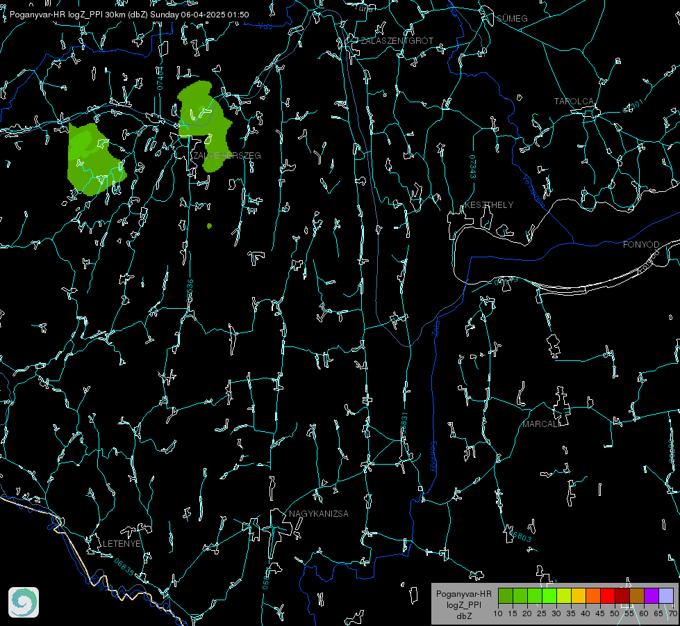The height and width of the screenshot is (626, 680).
Task: Click the 'Poganyvar-HR' legend label
Action: pos(463,594)
